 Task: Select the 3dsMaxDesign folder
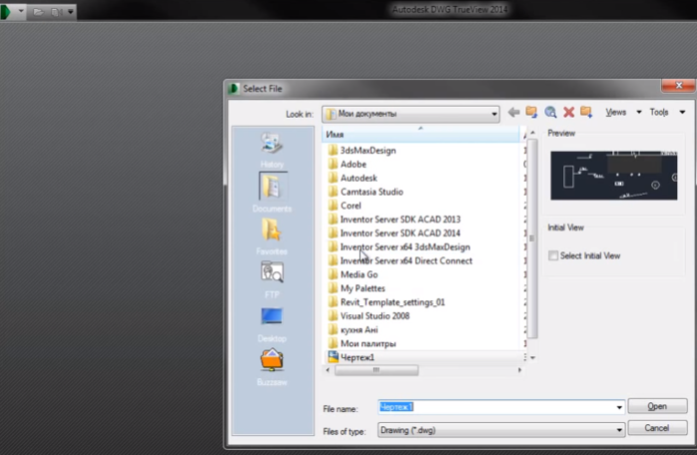[368, 151]
